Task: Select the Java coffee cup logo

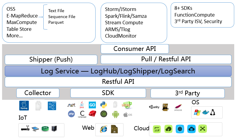Action: pyautogui.click(x=82, y=105)
